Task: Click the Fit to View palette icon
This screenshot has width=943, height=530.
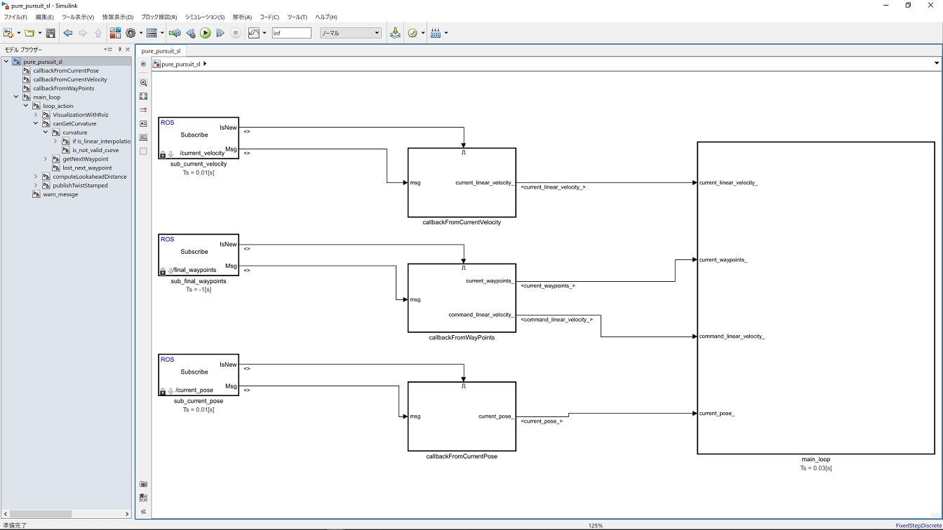Action: [143, 96]
